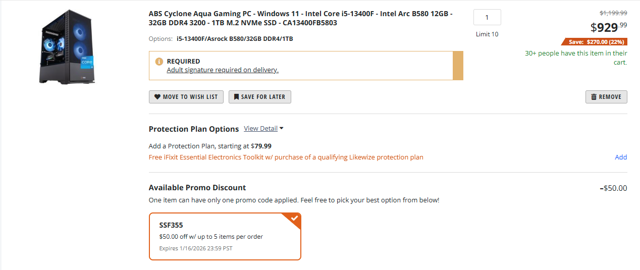Screen dimensions: 640x270
Task: Click the info icon in the REQUIRED notice
Action: coord(159,62)
